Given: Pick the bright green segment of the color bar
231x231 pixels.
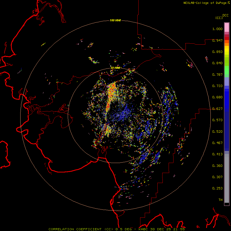Looking at the screenshot, I should [x=227, y=70].
